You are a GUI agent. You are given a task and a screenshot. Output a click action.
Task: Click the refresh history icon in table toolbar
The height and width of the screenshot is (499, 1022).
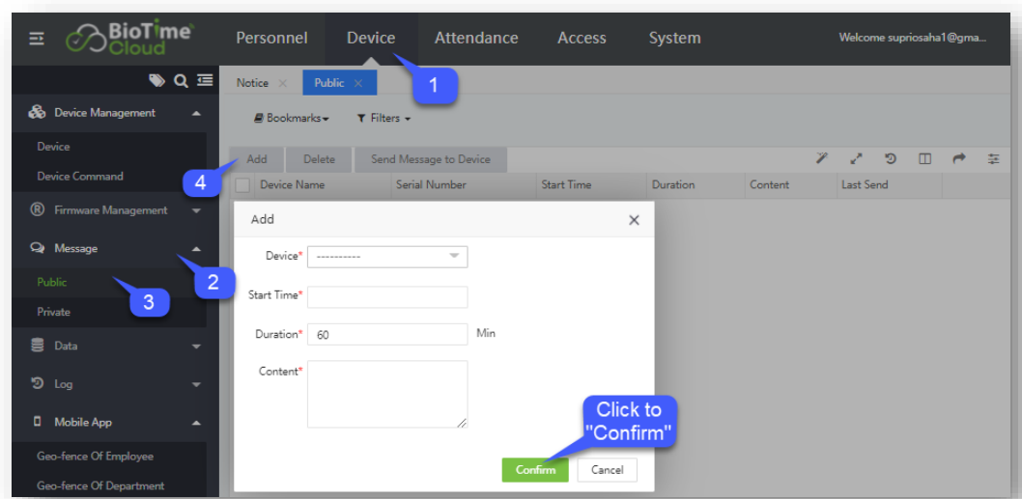890,159
